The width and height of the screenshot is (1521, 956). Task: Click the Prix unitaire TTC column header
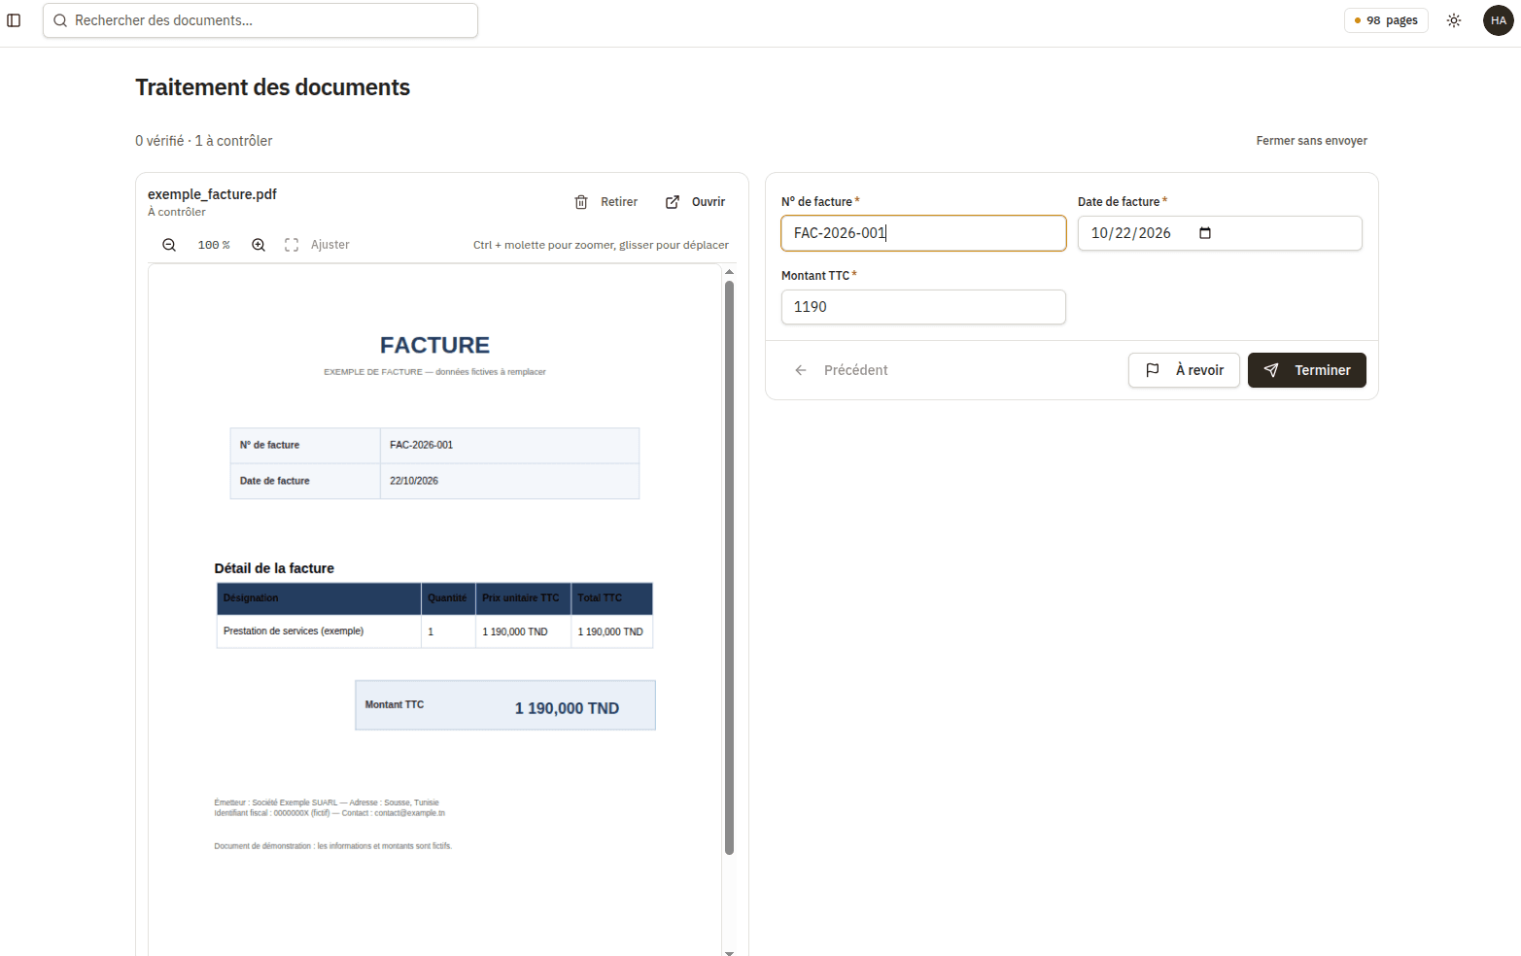[521, 598]
